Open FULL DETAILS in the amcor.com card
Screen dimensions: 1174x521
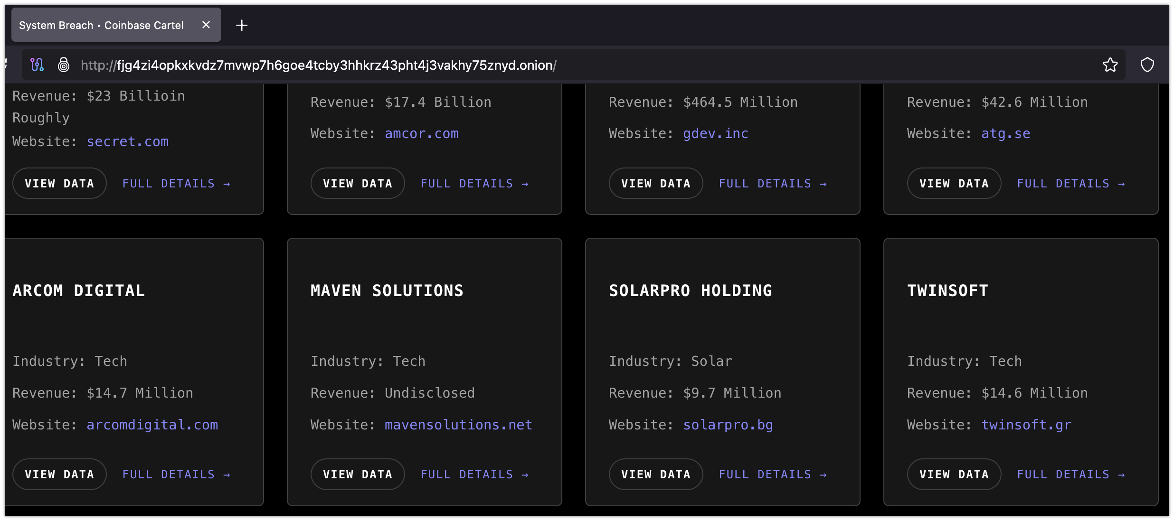pos(475,184)
